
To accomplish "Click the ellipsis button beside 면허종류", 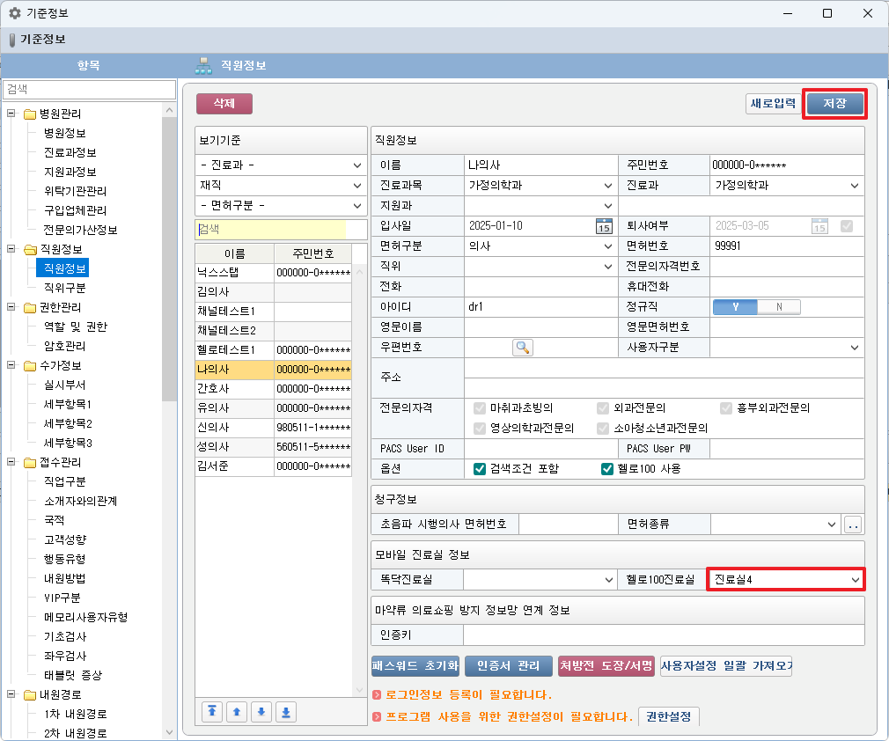I will 853,525.
